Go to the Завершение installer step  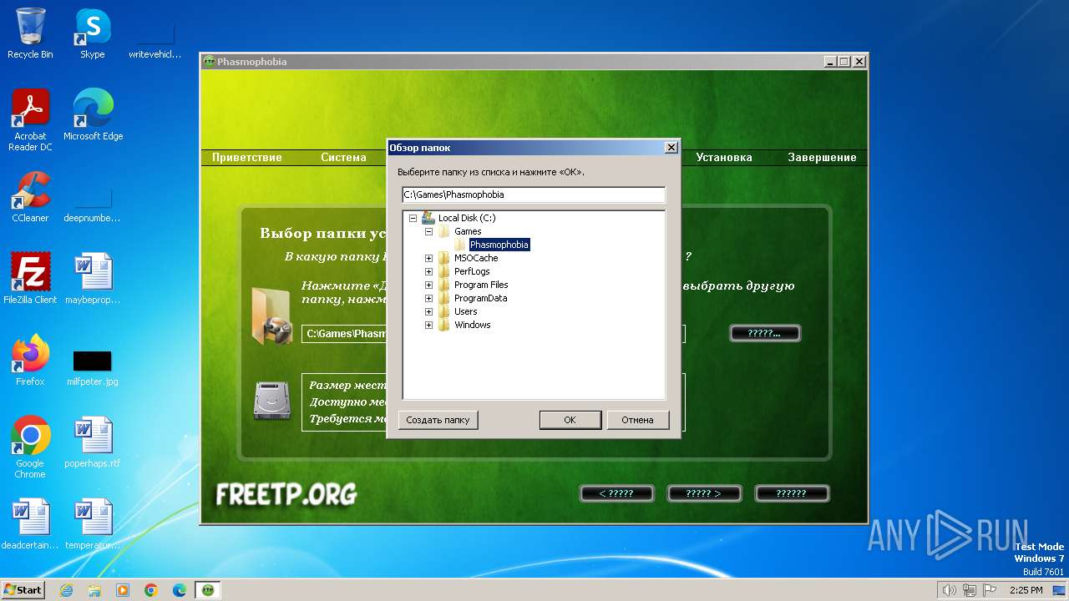coord(822,157)
